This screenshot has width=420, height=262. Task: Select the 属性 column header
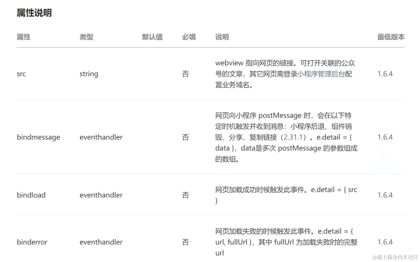coord(23,37)
